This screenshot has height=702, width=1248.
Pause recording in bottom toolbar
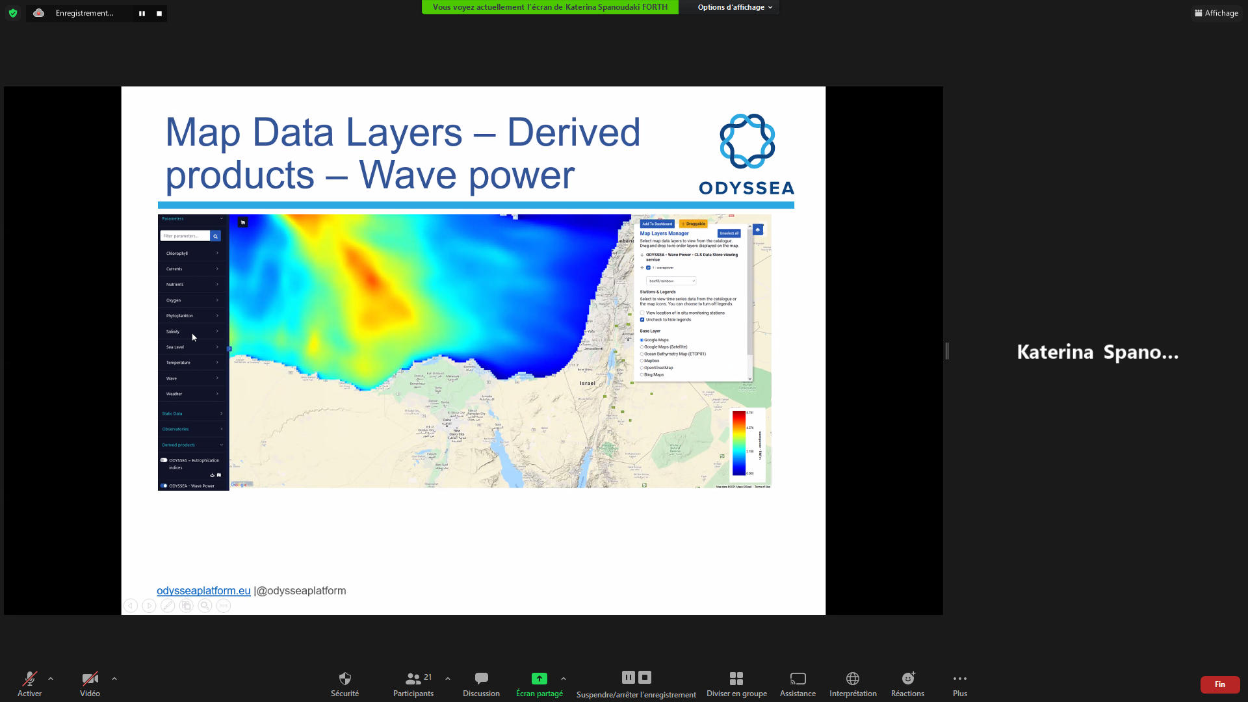point(628,677)
